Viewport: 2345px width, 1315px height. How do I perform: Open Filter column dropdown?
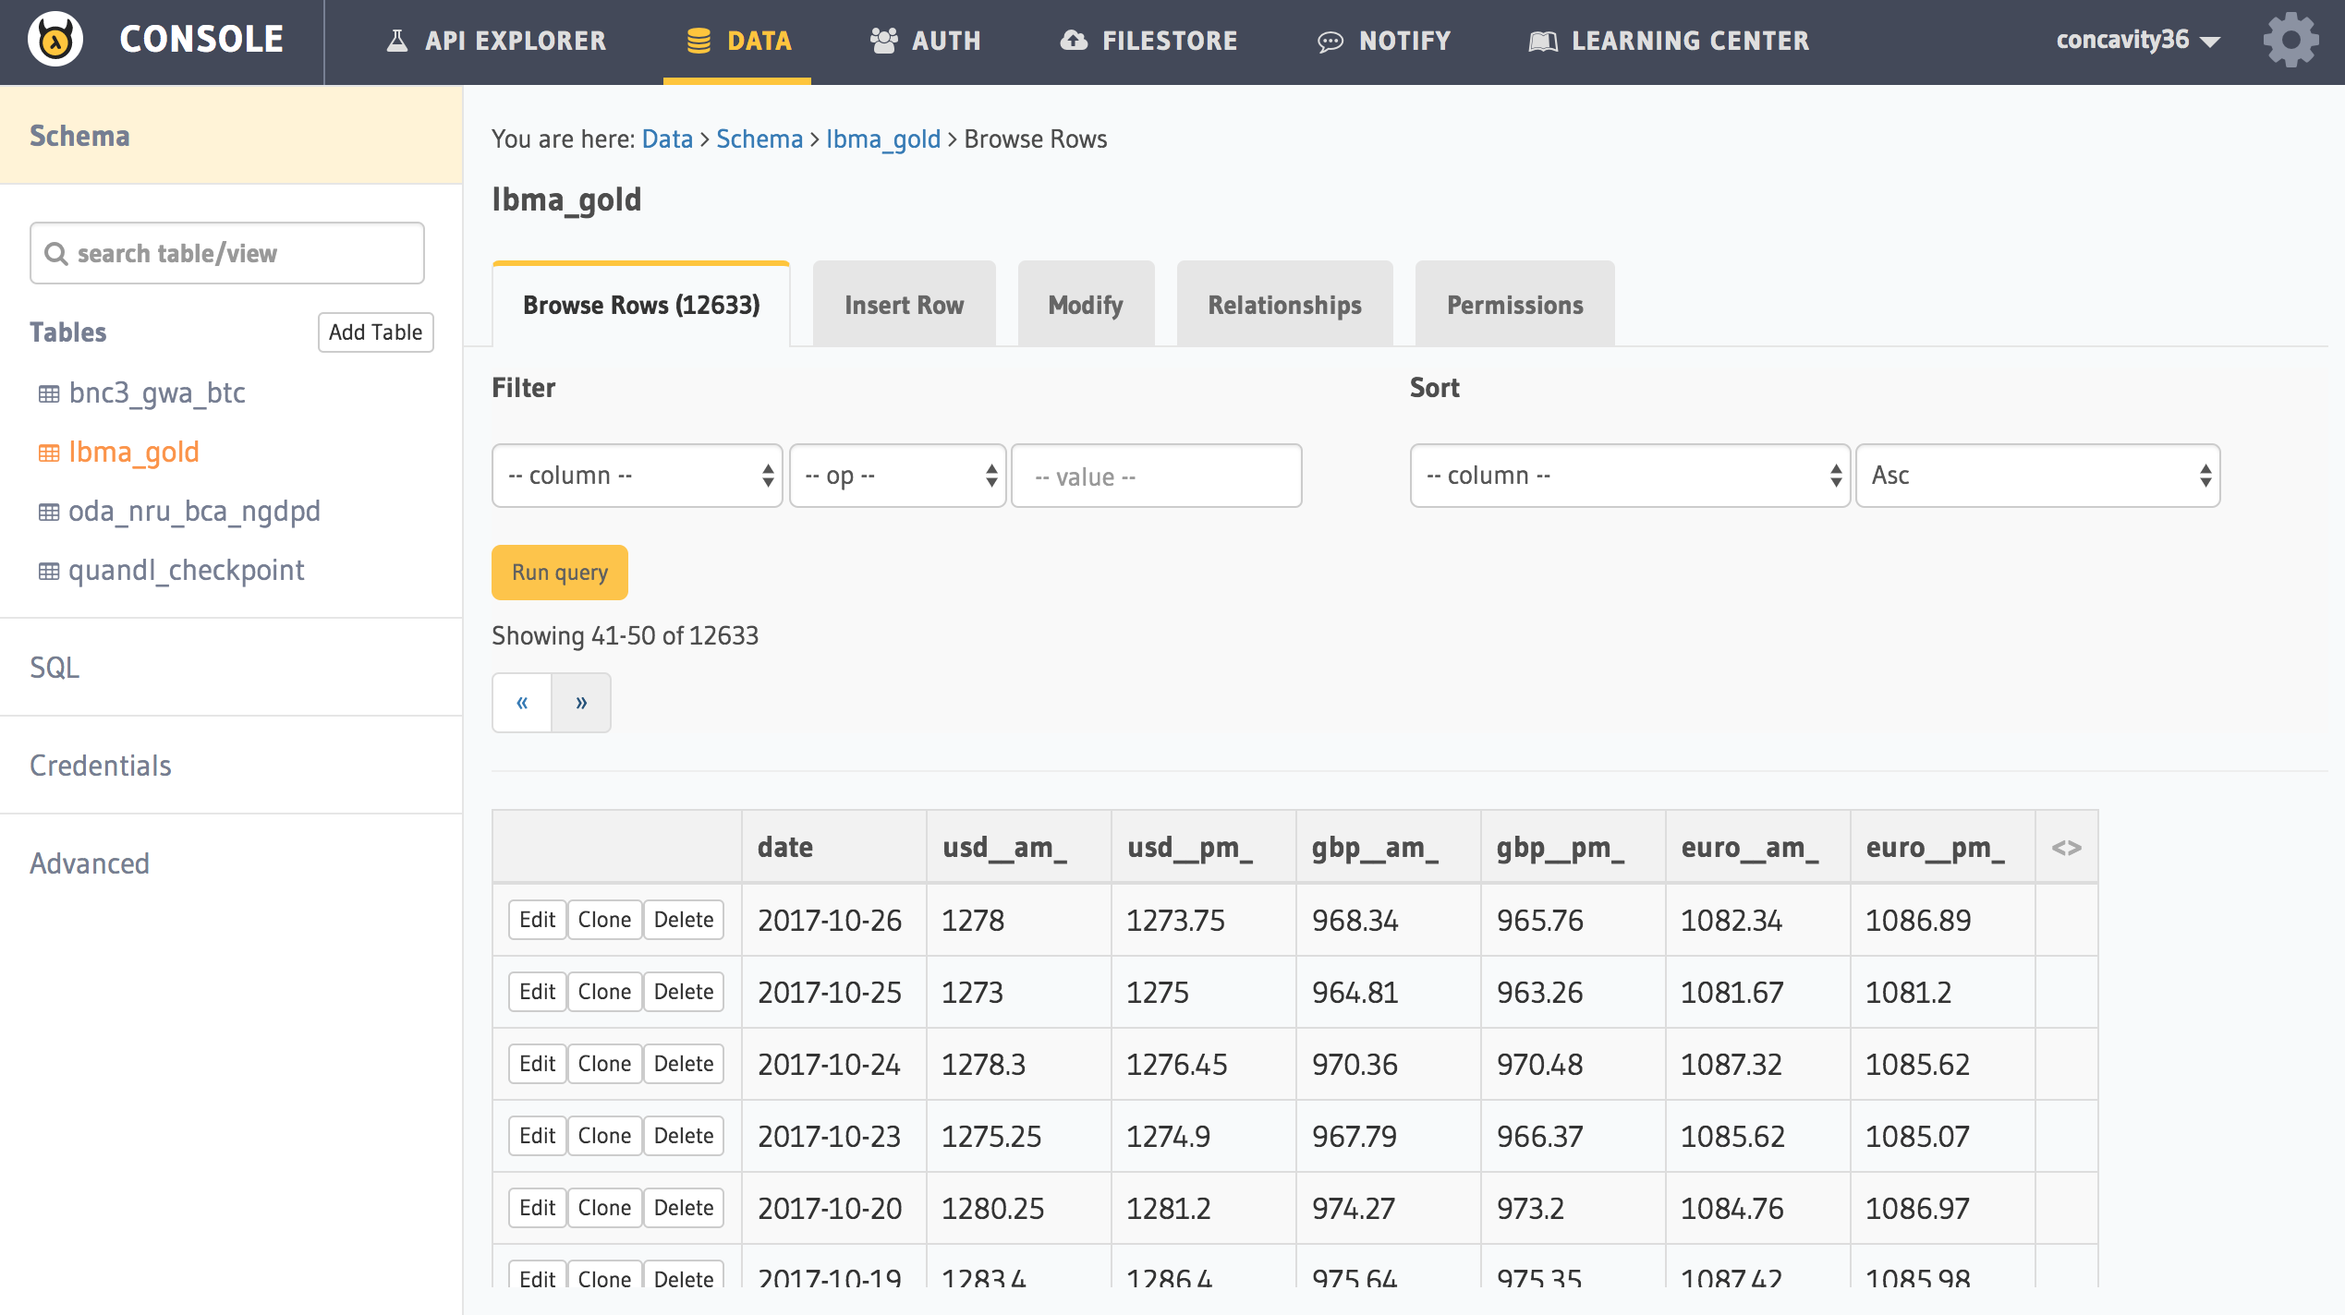point(637,476)
